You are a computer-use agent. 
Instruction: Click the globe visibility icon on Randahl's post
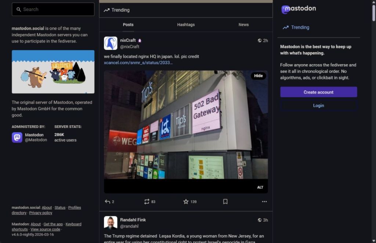(261, 220)
